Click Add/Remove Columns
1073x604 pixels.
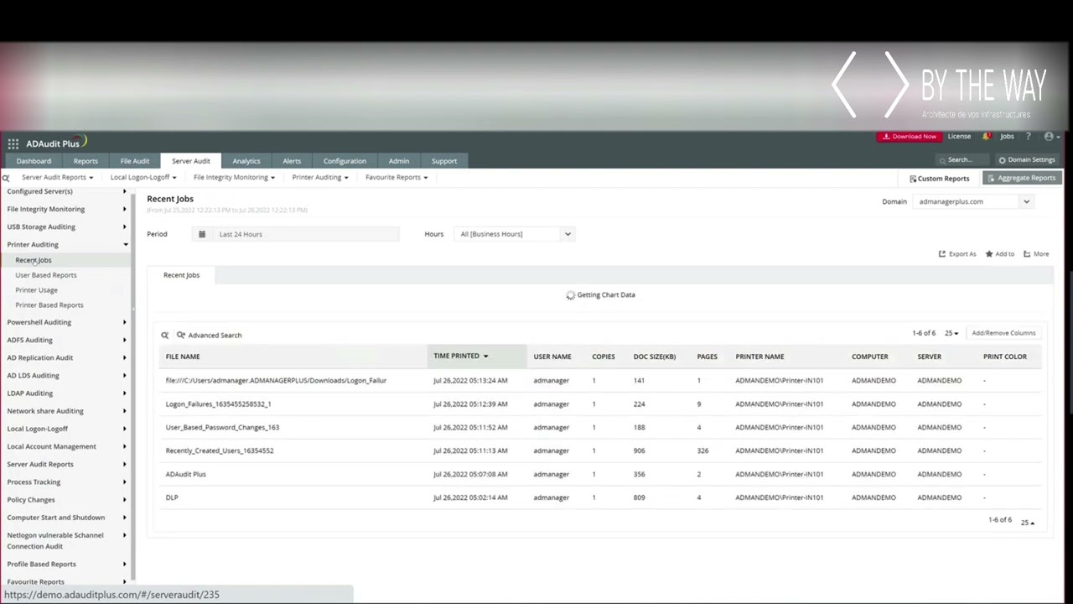(x=1003, y=333)
